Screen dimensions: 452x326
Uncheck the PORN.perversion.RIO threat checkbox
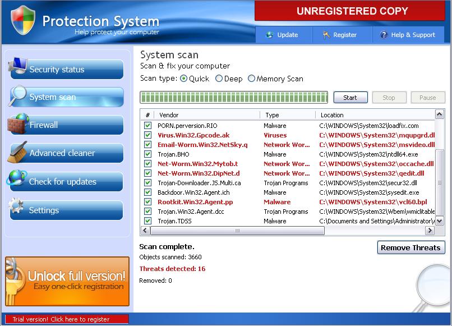[148, 126]
